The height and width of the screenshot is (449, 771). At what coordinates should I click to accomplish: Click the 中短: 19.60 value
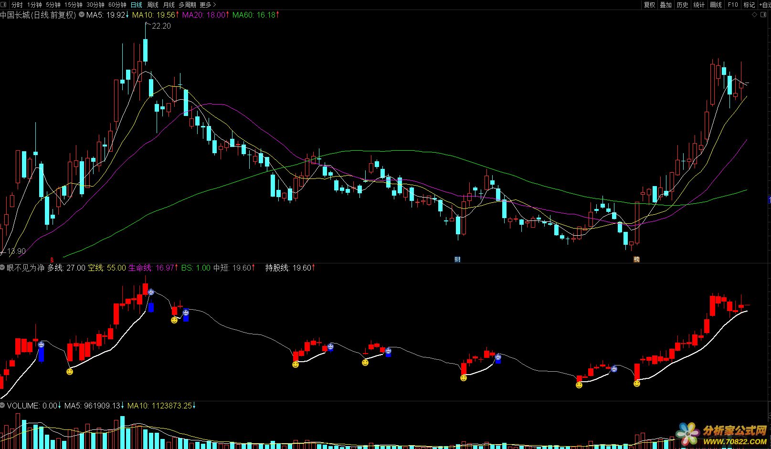(234, 268)
